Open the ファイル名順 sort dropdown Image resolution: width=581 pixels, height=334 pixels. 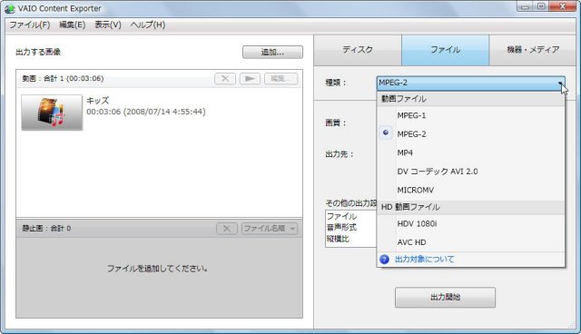pyautogui.click(x=270, y=229)
